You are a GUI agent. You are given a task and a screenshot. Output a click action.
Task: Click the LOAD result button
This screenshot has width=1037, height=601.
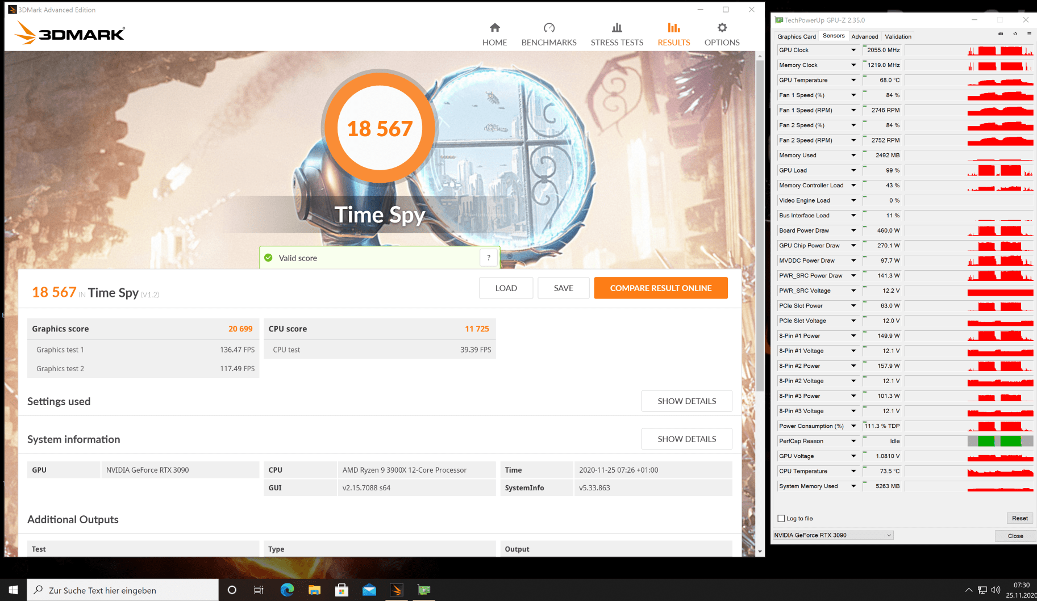click(x=506, y=288)
